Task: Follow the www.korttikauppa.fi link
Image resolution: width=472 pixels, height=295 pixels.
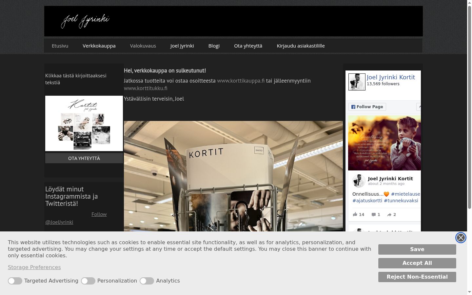Action: tap(241, 81)
